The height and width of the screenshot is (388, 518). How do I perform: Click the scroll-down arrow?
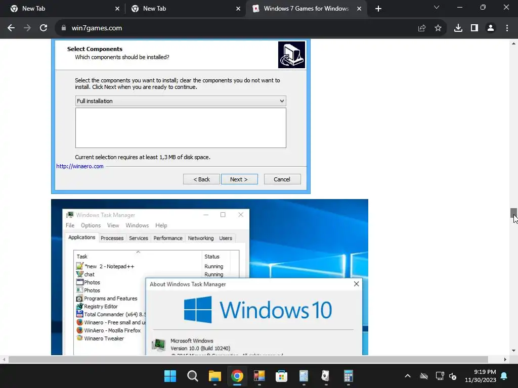513,351
